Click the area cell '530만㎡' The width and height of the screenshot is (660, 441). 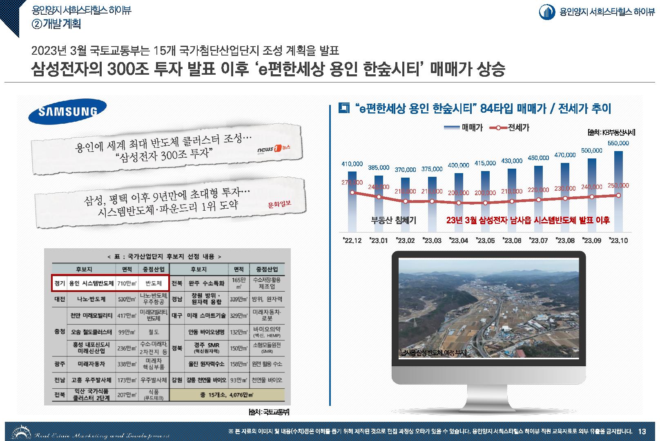click(127, 299)
